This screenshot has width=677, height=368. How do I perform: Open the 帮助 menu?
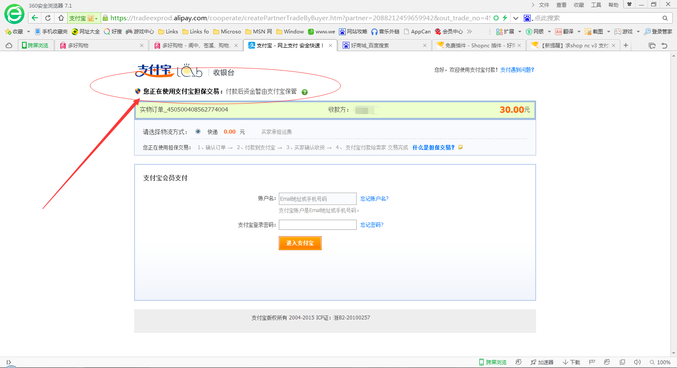tap(613, 5)
